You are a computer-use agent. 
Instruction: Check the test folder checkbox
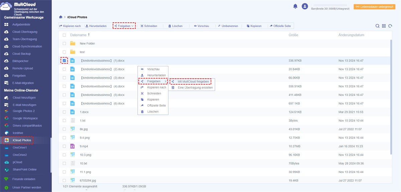pyautogui.click(x=64, y=52)
